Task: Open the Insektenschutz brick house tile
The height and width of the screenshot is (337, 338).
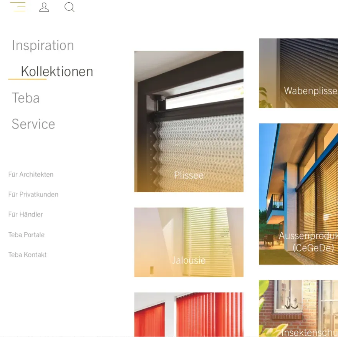Action: point(298,308)
